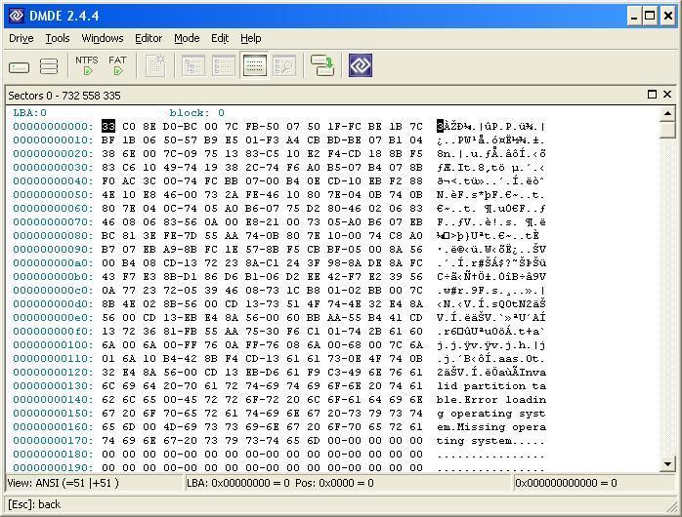This screenshot has width=682, height=517.
Task: Close the DMDE window
Action: pyautogui.click(x=668, y=16)
